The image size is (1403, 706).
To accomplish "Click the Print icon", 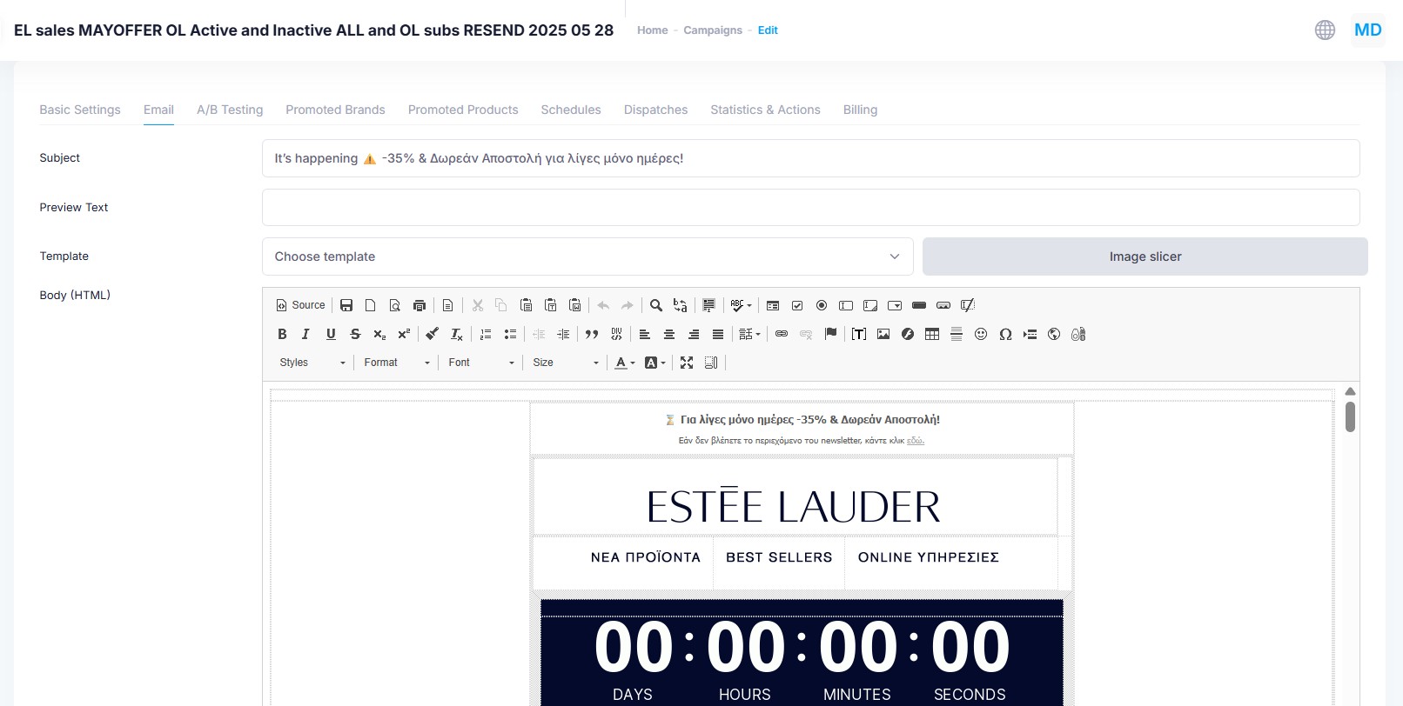I will [x=420, y=305].
